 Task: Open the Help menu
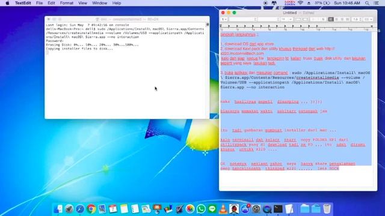point(116,3)
